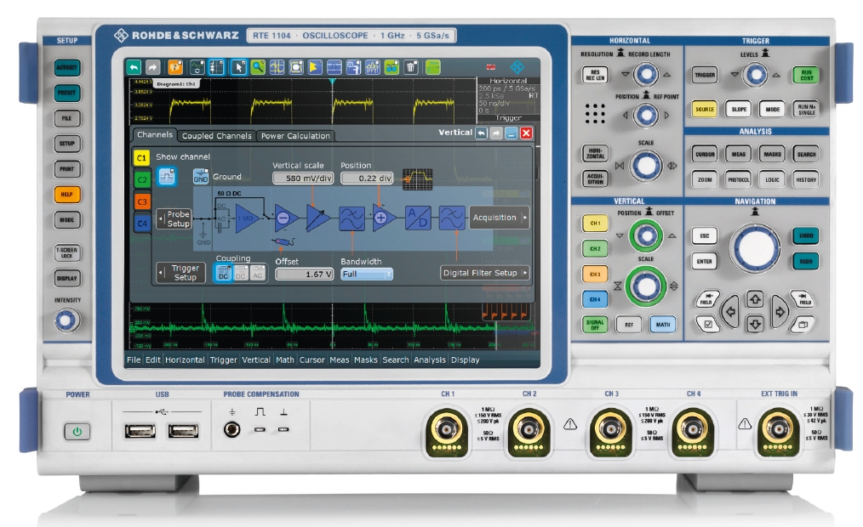Click the Rohde & Schwarz diamond logo icon
863x527 pixels.
click(517, 67)
